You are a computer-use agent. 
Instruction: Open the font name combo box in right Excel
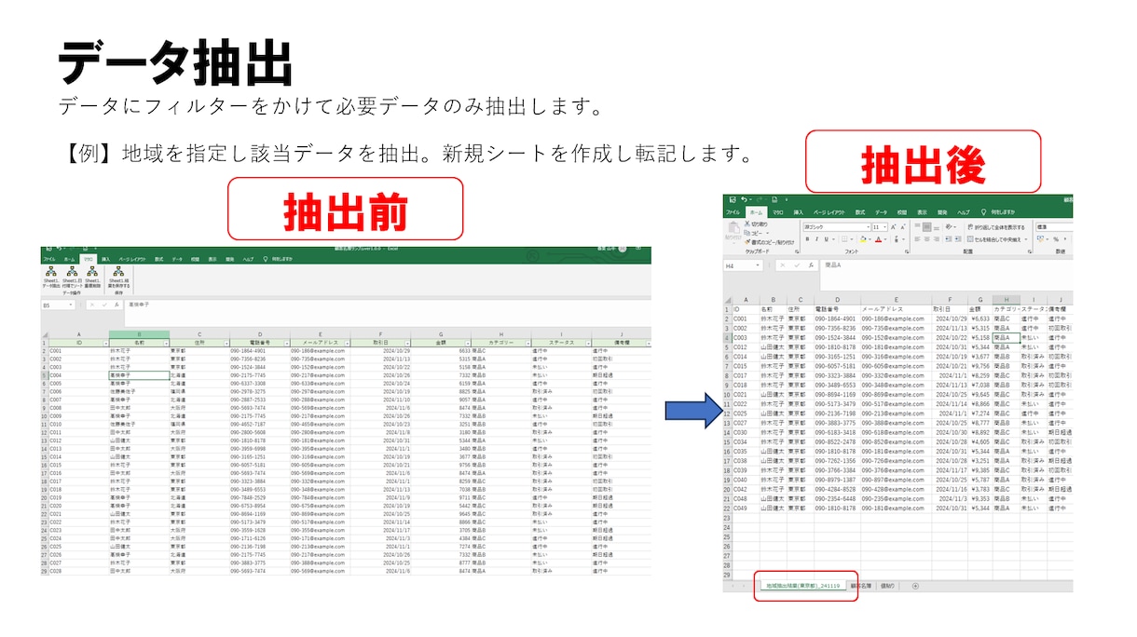tap(837, 226)
